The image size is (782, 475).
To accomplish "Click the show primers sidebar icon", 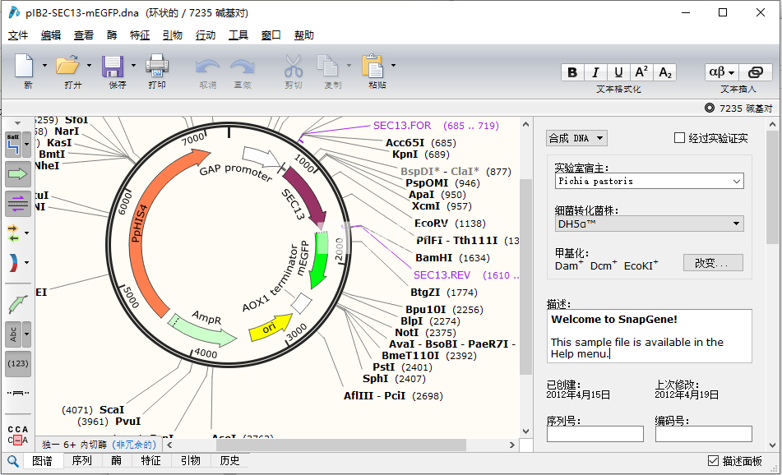I will (x=17, y=203).
